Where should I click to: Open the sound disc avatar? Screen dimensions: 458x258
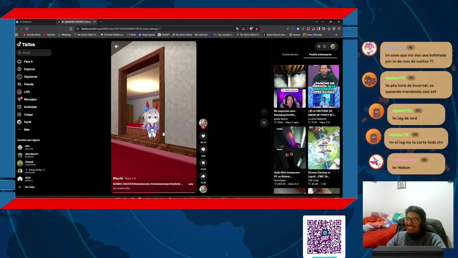pyautogui.click(x=203, y=189)
